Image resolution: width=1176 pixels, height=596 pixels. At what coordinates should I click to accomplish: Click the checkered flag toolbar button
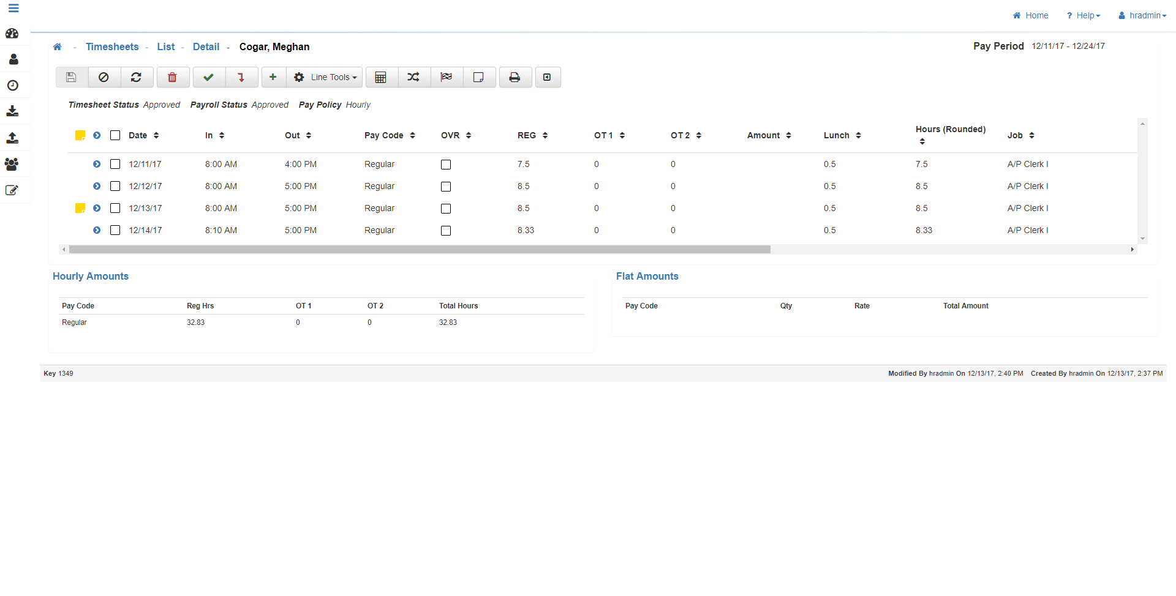pyautogui.click(x=447, y=77)
